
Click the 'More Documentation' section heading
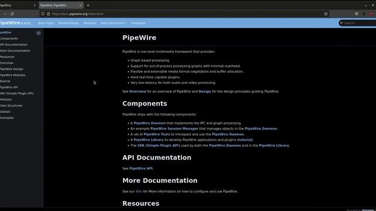tap(160, 181)
